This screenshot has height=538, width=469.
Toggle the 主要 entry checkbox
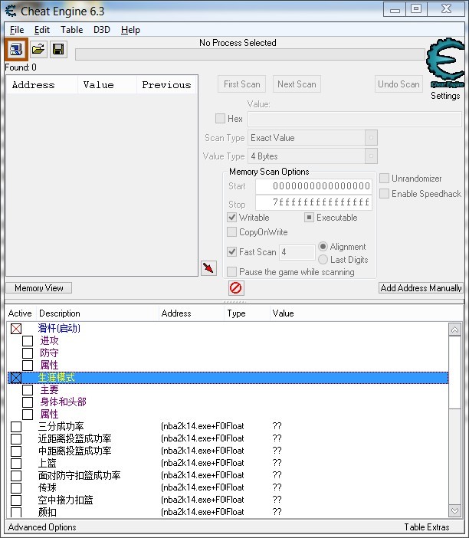pos(28,390)
